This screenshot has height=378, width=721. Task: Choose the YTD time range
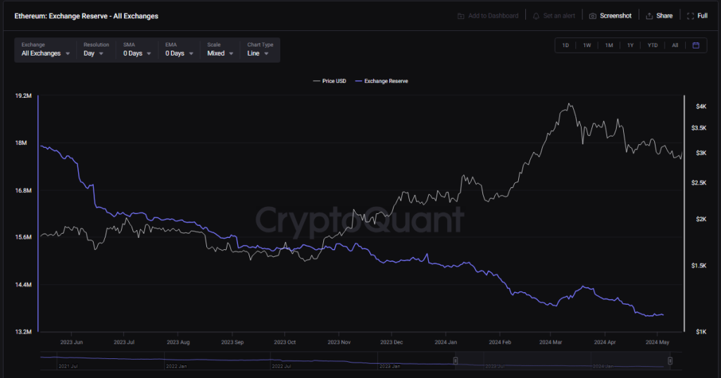tap(653, 45)
